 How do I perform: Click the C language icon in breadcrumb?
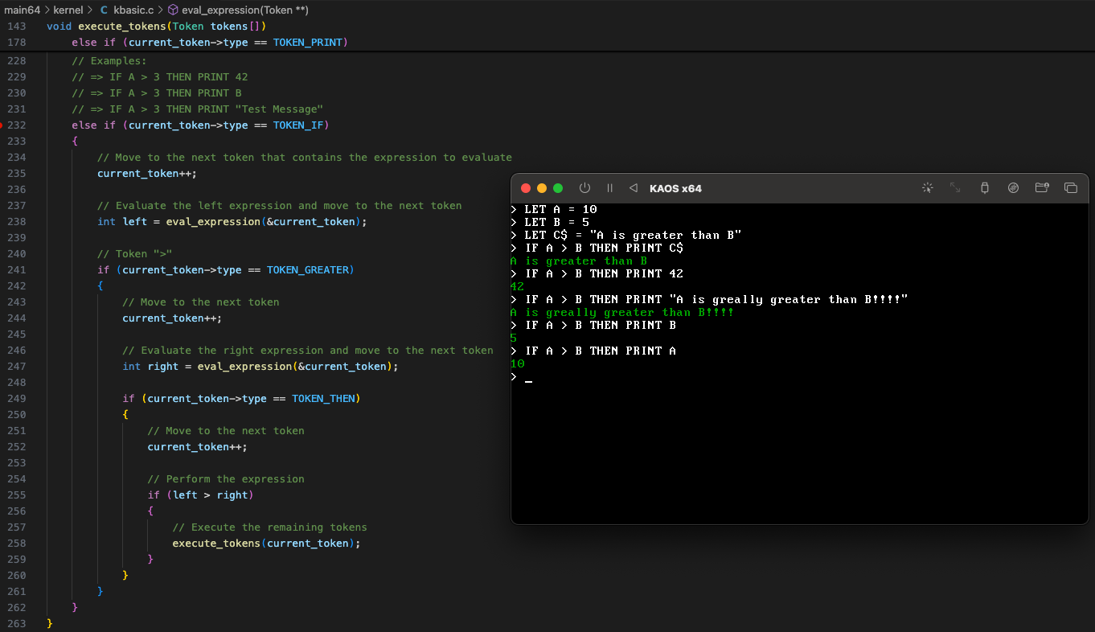click(104, 10)
